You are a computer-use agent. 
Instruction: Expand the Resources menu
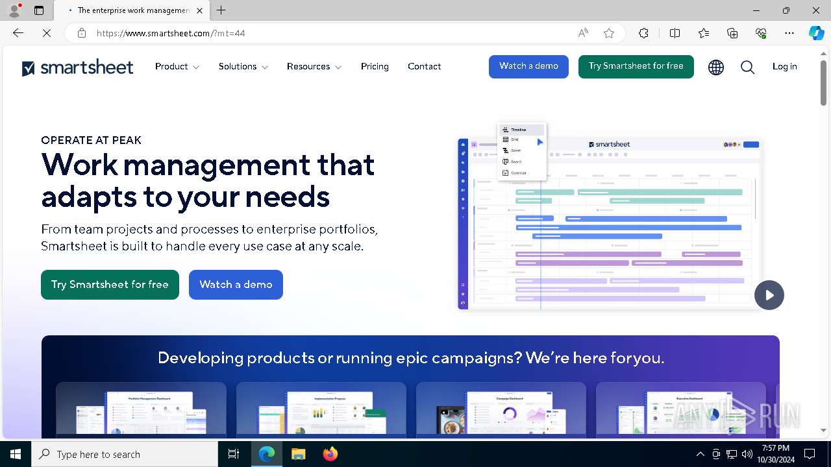click(314, 66)
